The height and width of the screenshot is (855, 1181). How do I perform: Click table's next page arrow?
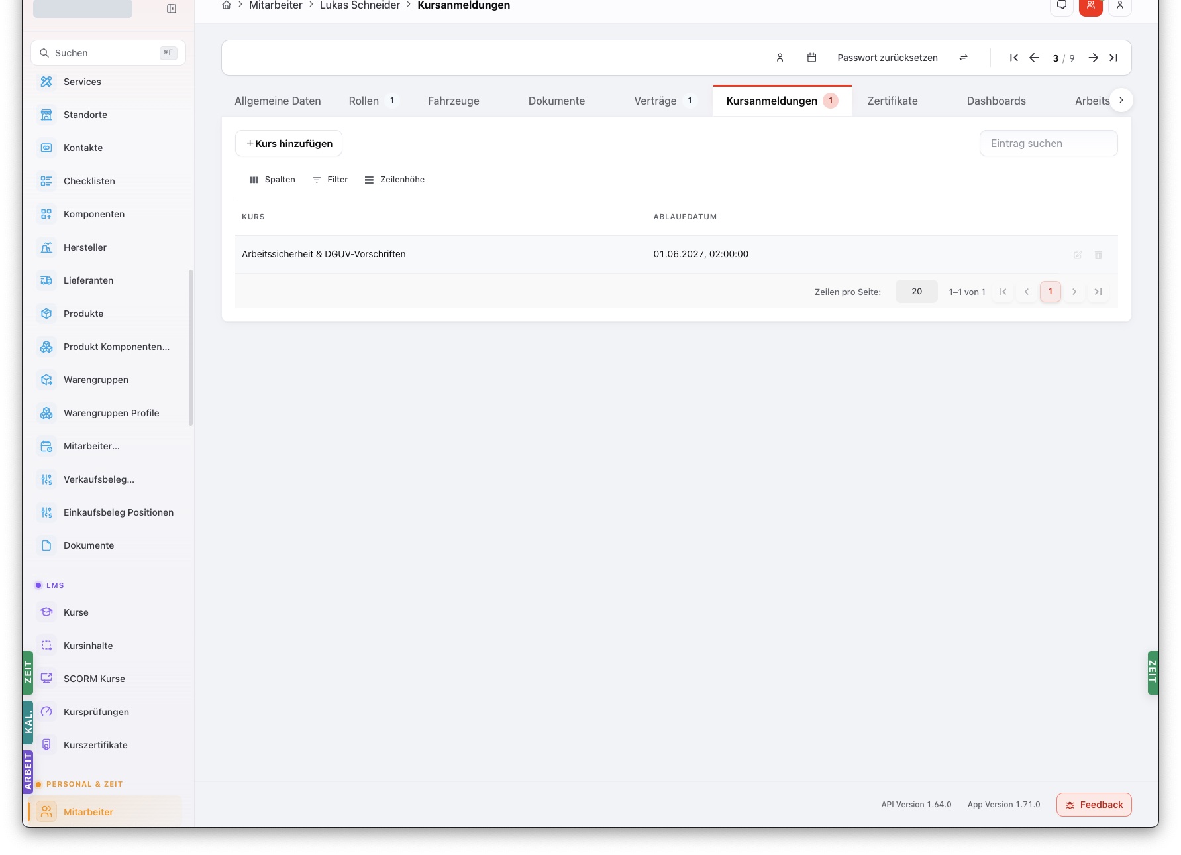coord(1074,292)
